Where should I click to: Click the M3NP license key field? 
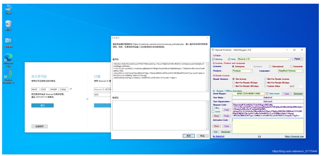tap(54, 89)
